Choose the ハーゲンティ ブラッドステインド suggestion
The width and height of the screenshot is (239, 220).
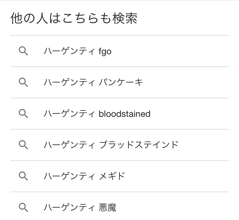[x=111, y=145]
